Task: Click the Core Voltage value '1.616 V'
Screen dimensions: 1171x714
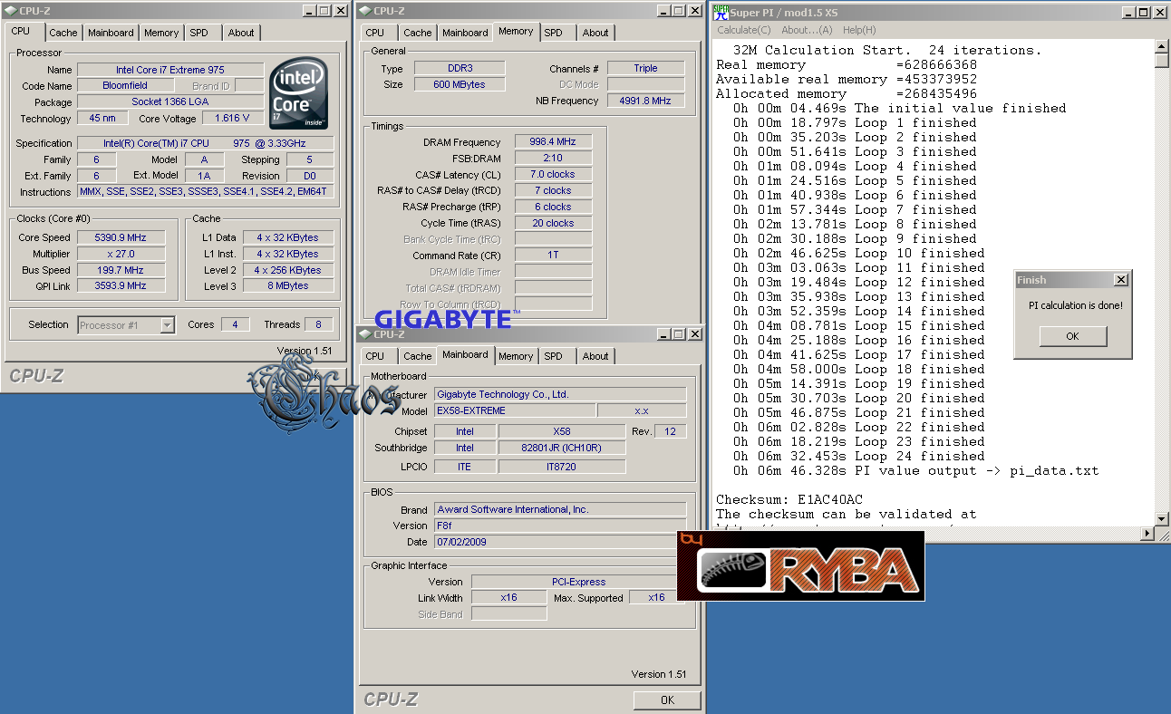Action: pos(233,118)
